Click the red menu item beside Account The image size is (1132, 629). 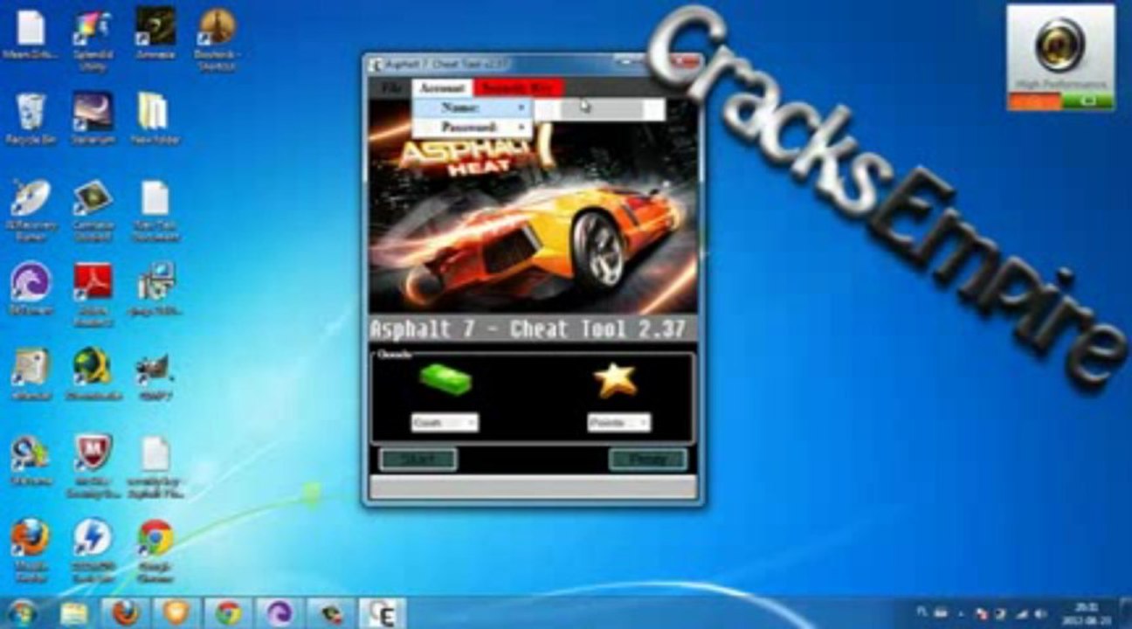pyautogui.click(x=518, y=88)
